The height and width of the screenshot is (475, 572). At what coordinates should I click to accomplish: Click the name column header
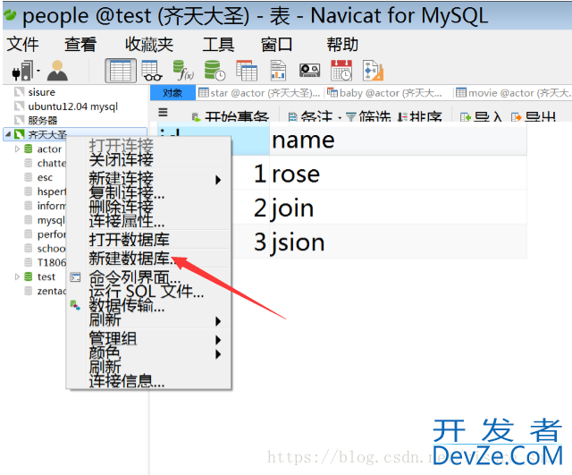tap(398, 140)
